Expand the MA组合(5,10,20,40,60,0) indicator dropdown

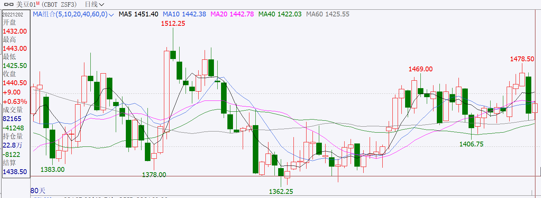tap(112, 15)
